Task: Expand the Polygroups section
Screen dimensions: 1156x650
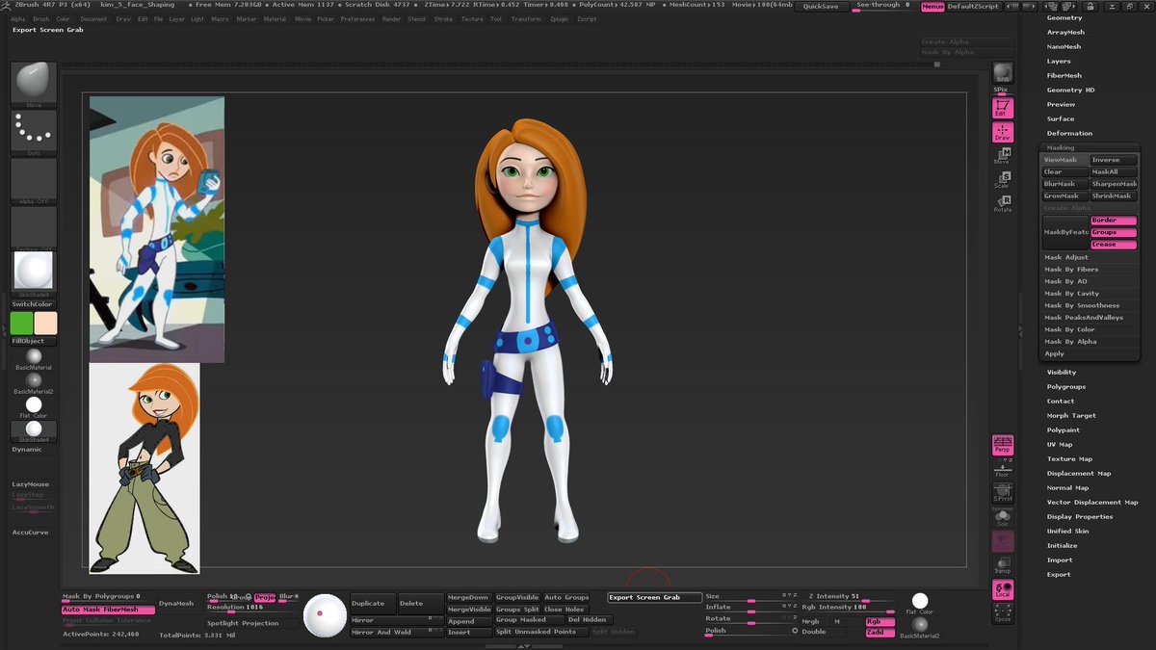Action: (1066, 386)
